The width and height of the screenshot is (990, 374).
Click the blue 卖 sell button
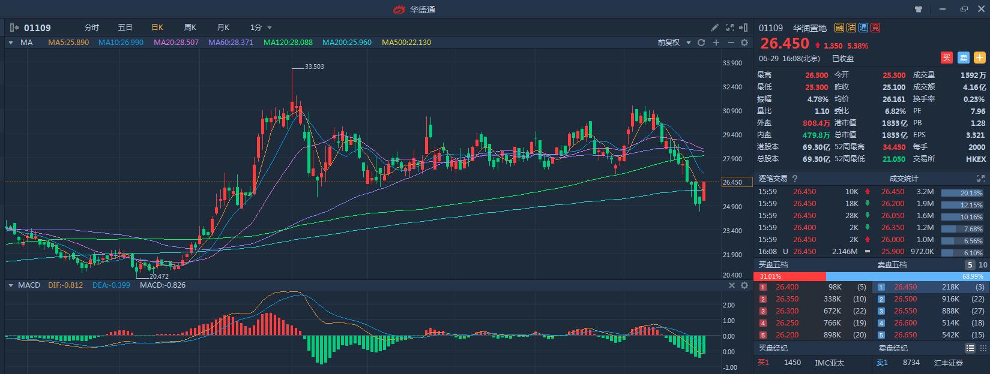point(963,58)
